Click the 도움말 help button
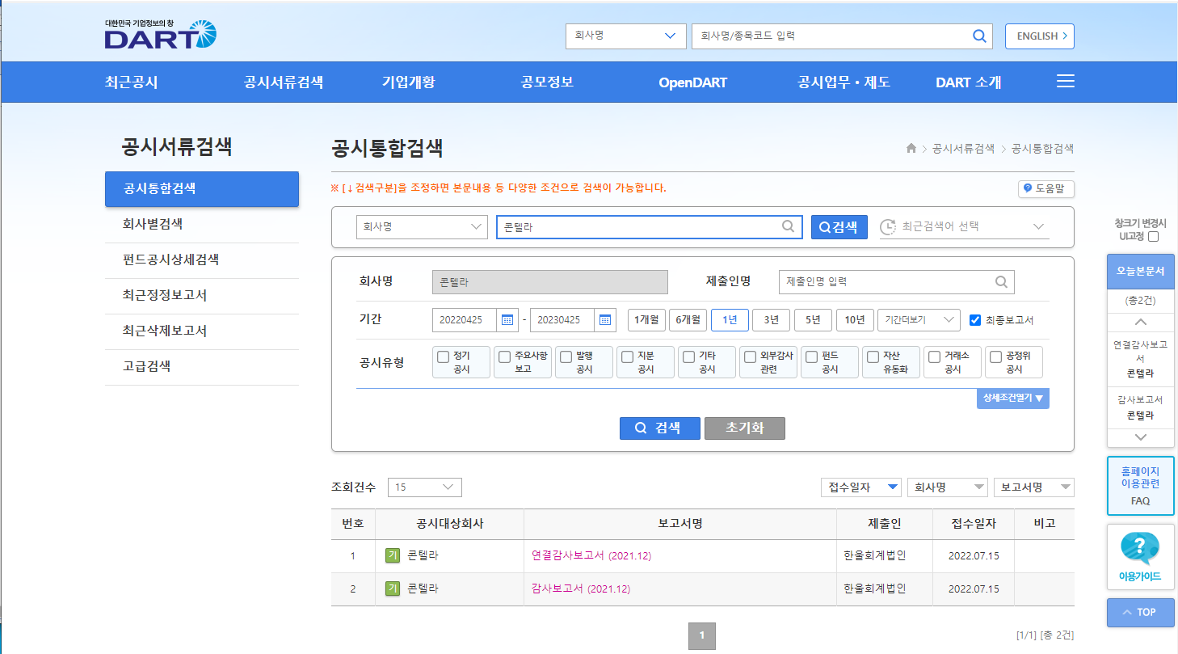1178x654 pixels. click(x=1046, y=188)
